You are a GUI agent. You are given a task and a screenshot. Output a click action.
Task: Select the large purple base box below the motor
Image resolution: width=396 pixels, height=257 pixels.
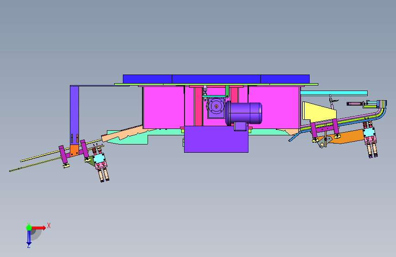pyautogui.click(x=216, y=139)
